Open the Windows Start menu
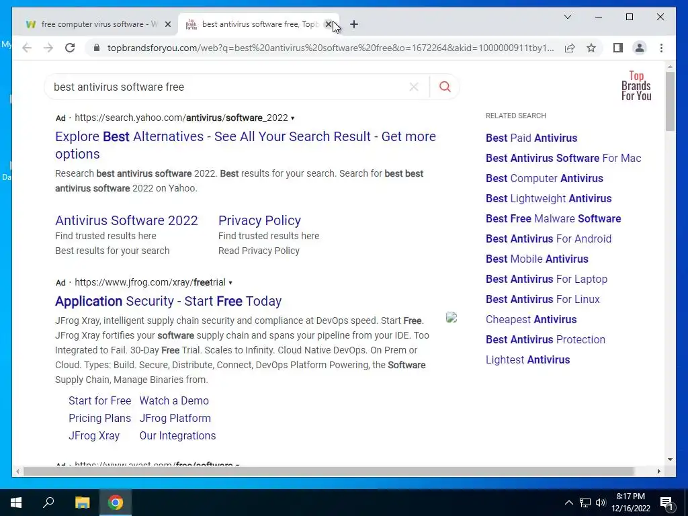Viewport: 688px width, 516px height. click(x=16, y=503)
